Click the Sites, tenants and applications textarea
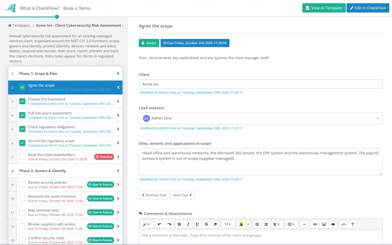Image resolution: width=392 pixels, height=245 pixels. tap(261, 162)
